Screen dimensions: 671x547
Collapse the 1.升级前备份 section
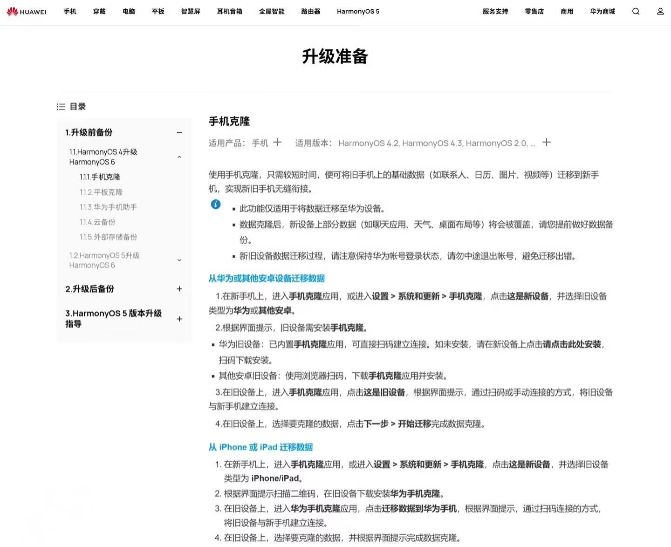click(179, 133)
